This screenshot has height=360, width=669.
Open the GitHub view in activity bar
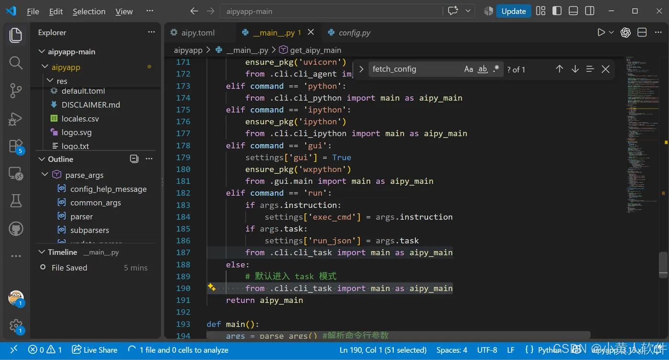[x=16, y=229]
